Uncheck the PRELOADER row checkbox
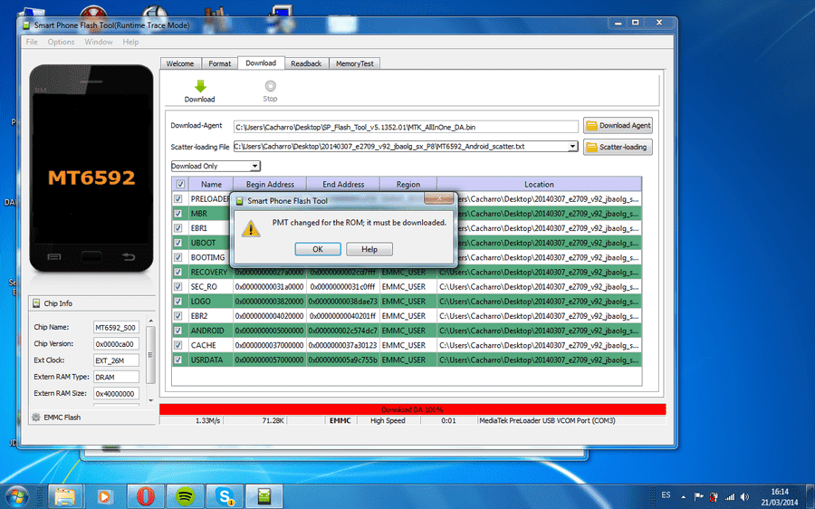 [178, 198]
